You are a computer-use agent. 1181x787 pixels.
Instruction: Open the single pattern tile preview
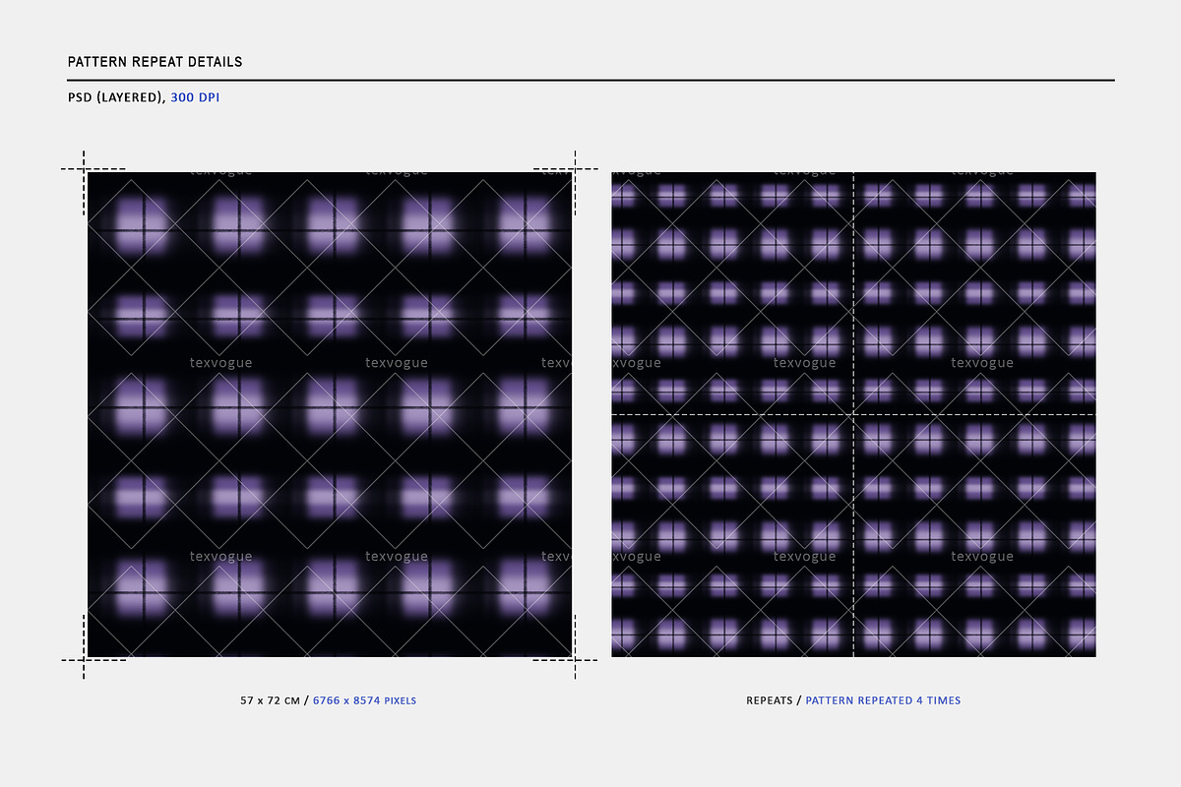coord(330,414)
